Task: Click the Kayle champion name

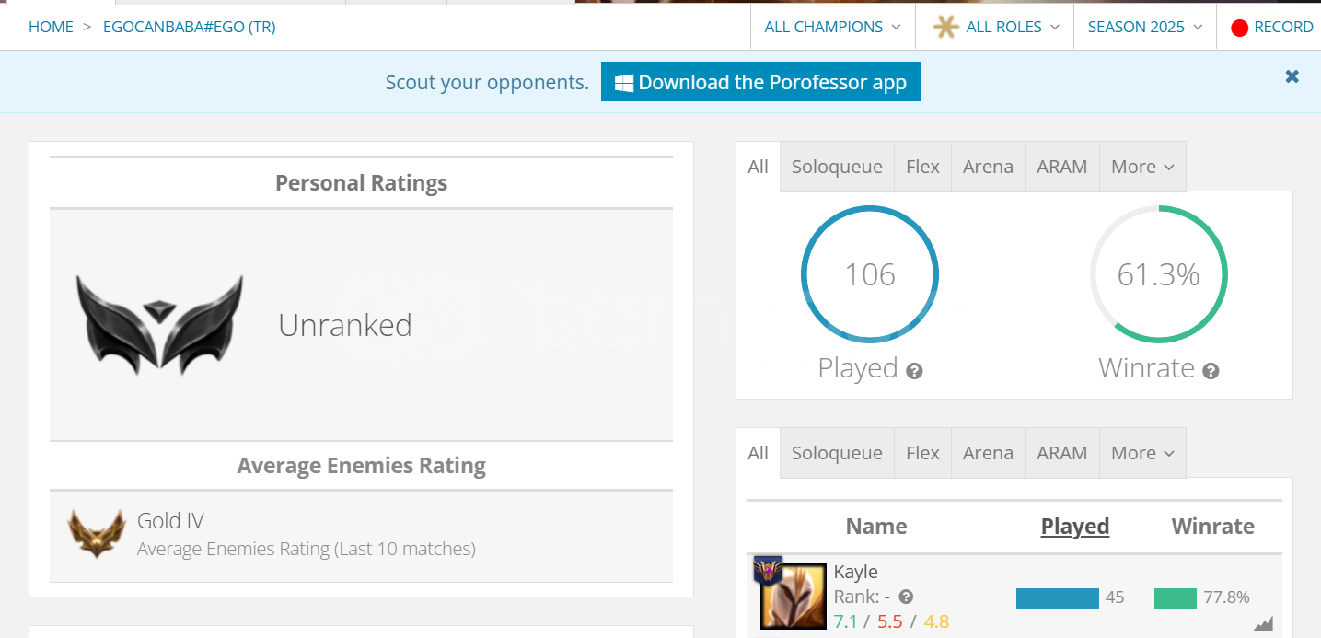Action: click(856, 572)
